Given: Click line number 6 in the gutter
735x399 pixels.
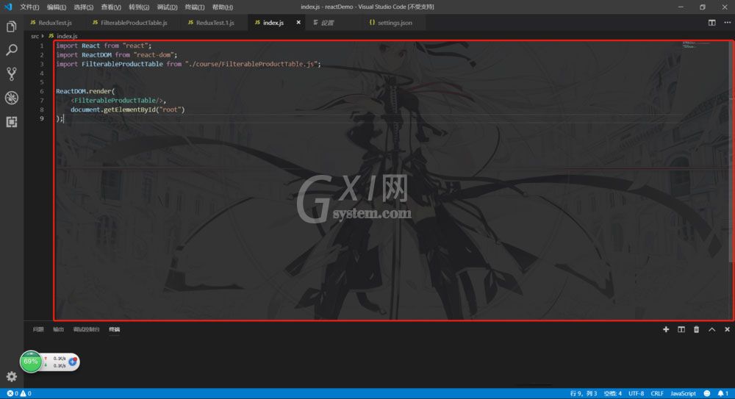Looking at the screenshot, I should (x=42, y=91).
